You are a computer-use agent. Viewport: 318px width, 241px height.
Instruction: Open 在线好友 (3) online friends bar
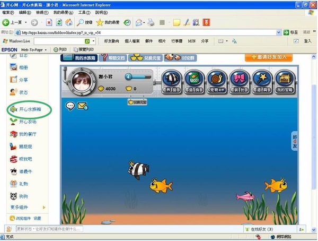click(x=270, y=229)
